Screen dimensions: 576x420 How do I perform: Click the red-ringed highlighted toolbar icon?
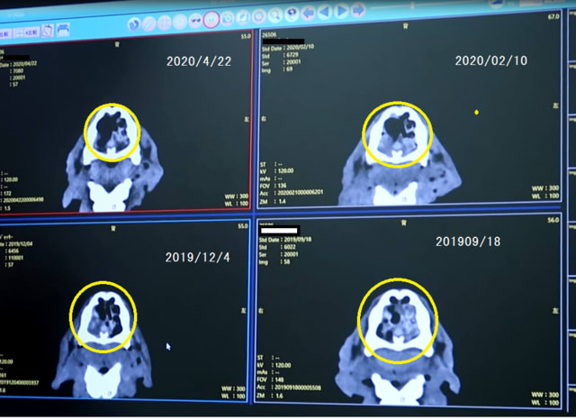coord(211,19)
